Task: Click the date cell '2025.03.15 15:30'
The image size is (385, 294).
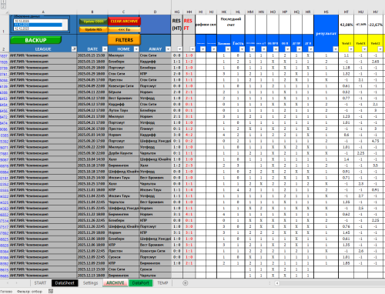Action: pyautogui.click(x=92, y=55)
